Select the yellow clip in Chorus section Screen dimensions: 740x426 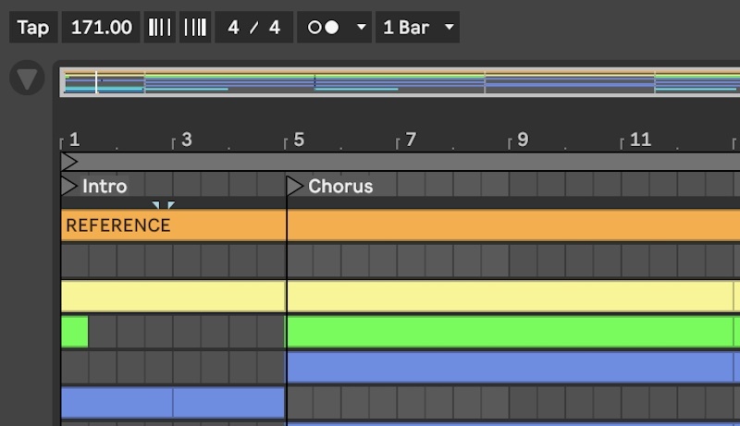[509, 297]
